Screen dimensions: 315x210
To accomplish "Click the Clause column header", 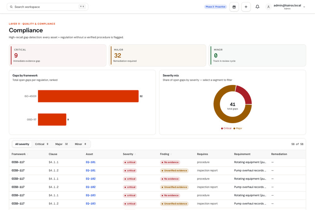I will pos(53,154).
